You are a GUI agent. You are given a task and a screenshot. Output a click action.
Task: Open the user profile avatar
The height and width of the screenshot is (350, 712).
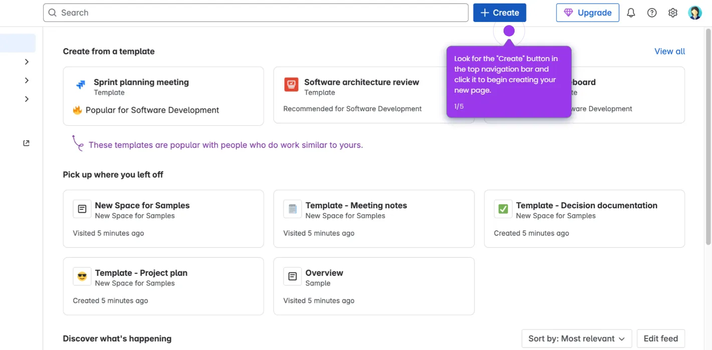[x=695, y=13]
